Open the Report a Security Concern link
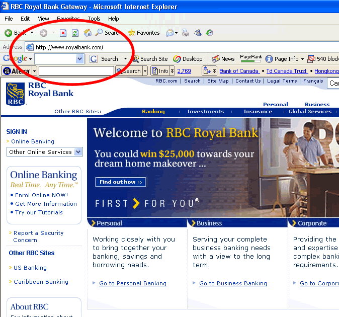 pyautogui.click(x=38, y=236)
